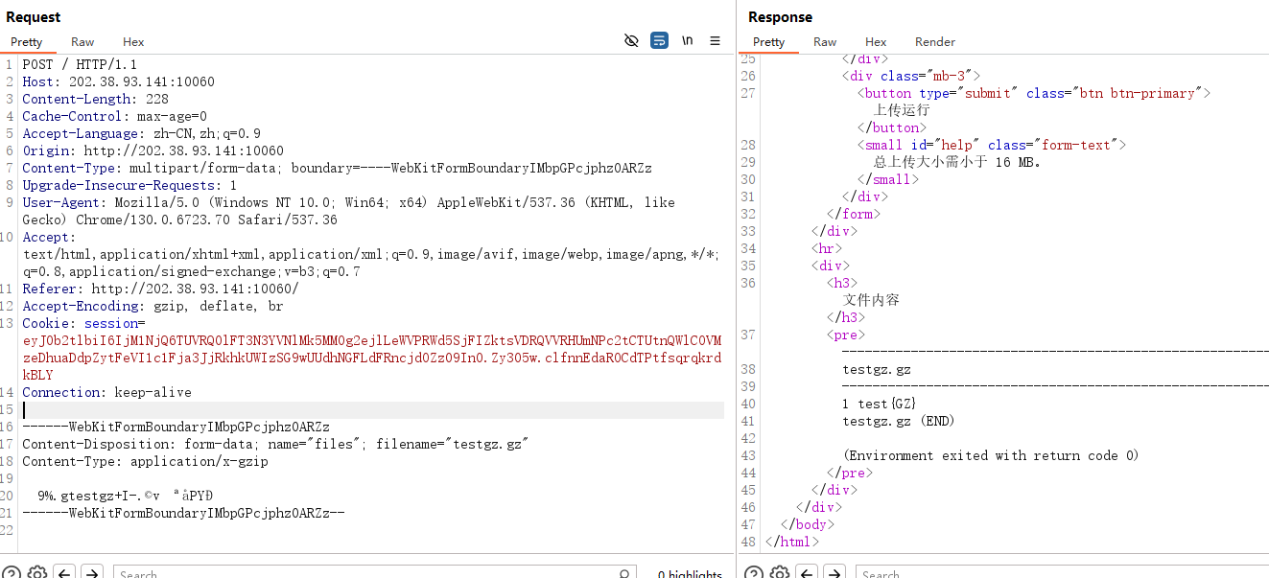Click the Origin header line

(153, 150)
